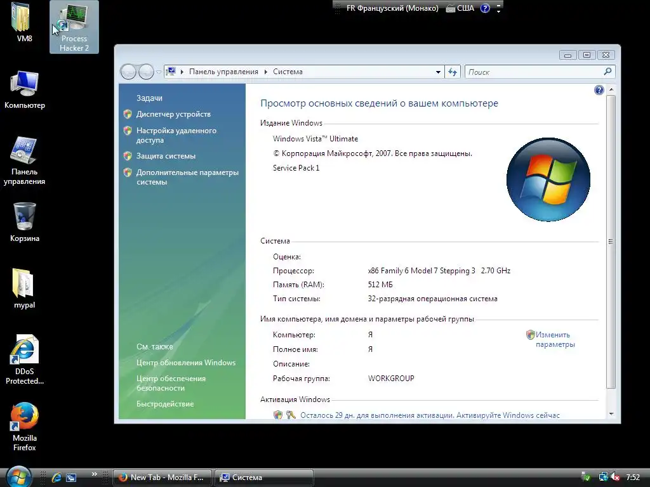Click the network tray icon
Screen dimensions: 650x487
coord(603,477)
